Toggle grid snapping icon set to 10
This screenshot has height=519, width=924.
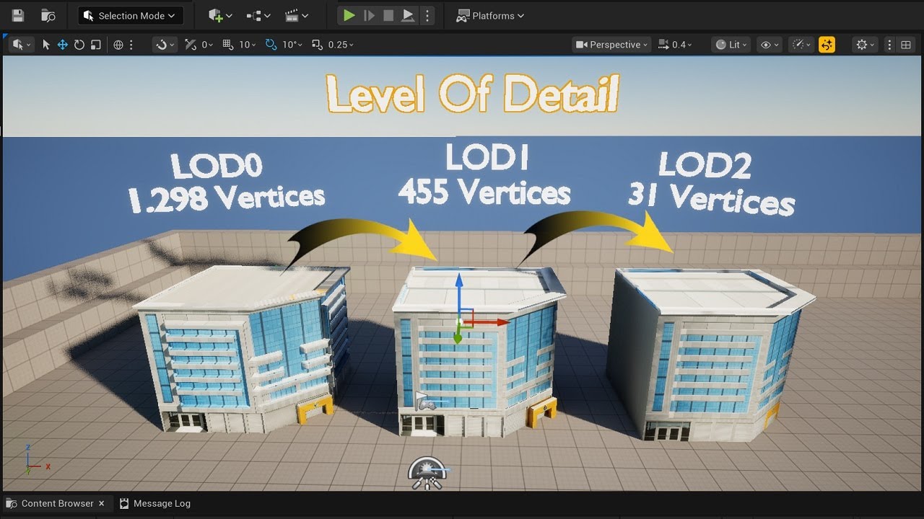coord(228,45)
